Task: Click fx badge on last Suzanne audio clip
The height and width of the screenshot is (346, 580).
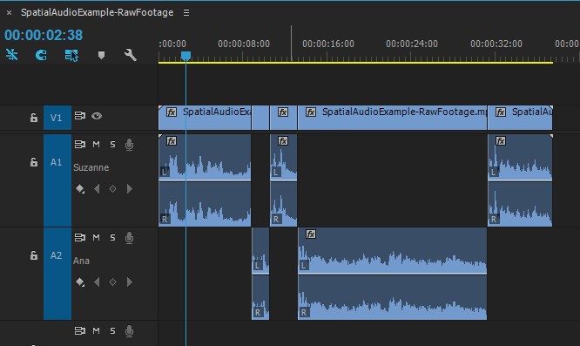Action: click(x=501, y=141)
